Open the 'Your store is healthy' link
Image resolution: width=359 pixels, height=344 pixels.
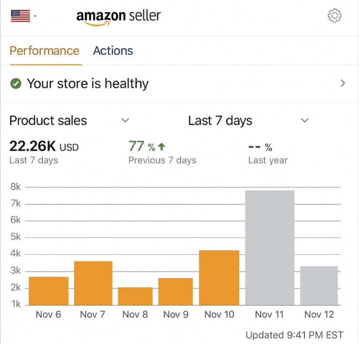[x=88, y=84]
